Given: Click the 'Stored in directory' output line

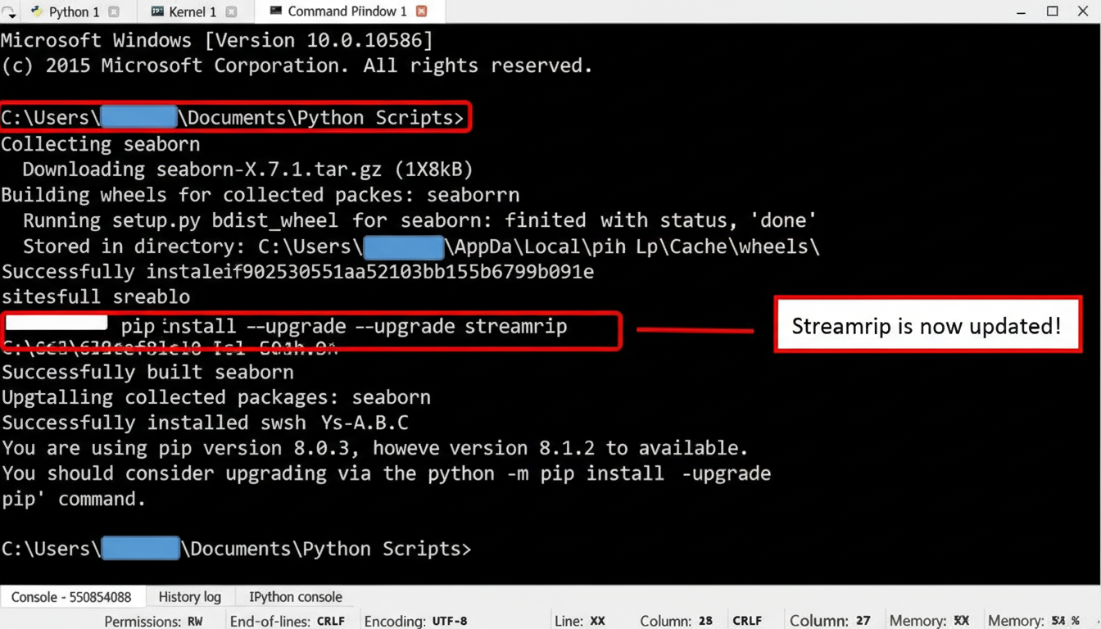Looking at the screenshot, I should (x=421, y=246).
